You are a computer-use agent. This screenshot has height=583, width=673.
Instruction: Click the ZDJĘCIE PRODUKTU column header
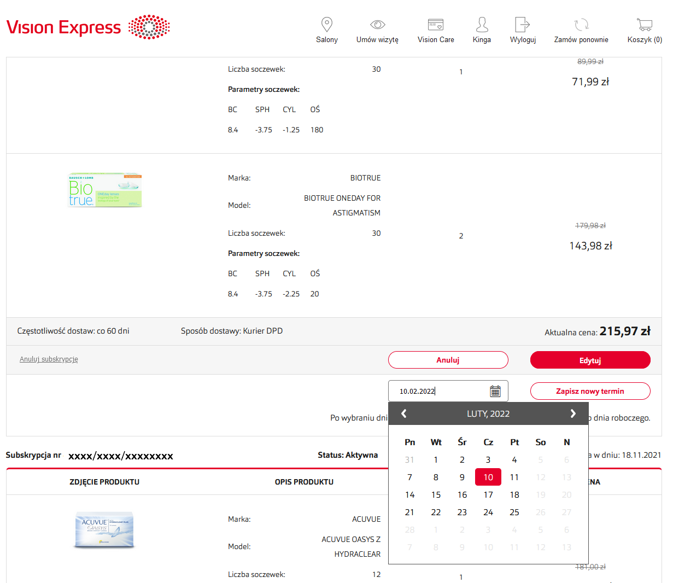coord(104,482)
